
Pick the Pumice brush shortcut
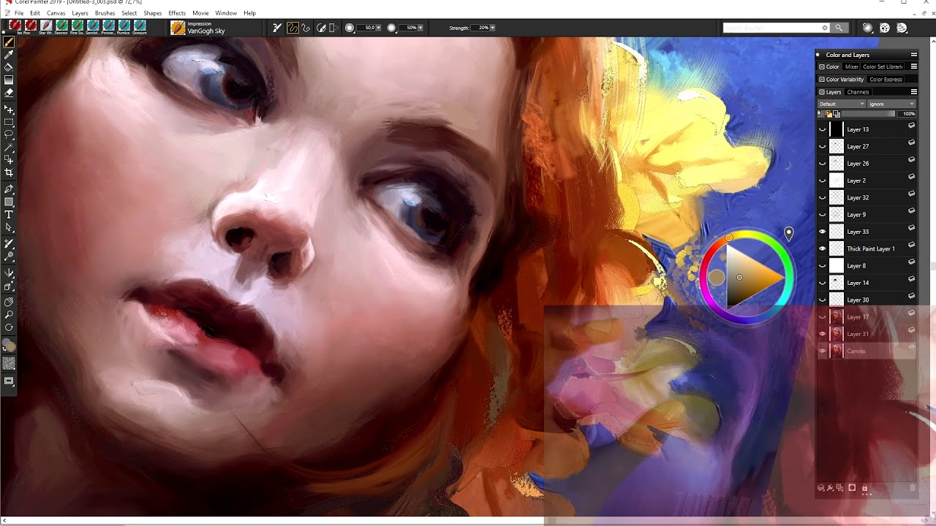click(124, 27)
